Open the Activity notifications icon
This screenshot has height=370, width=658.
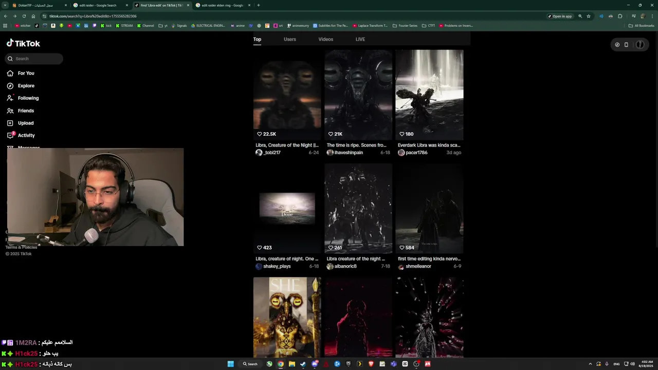tap(10, 135)
